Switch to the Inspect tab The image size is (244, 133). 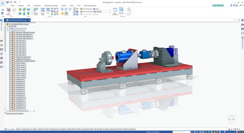click(x=64, y=6)
